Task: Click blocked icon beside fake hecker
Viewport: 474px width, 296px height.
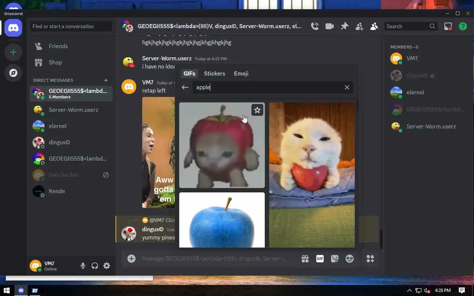Action: pos(106,175)
